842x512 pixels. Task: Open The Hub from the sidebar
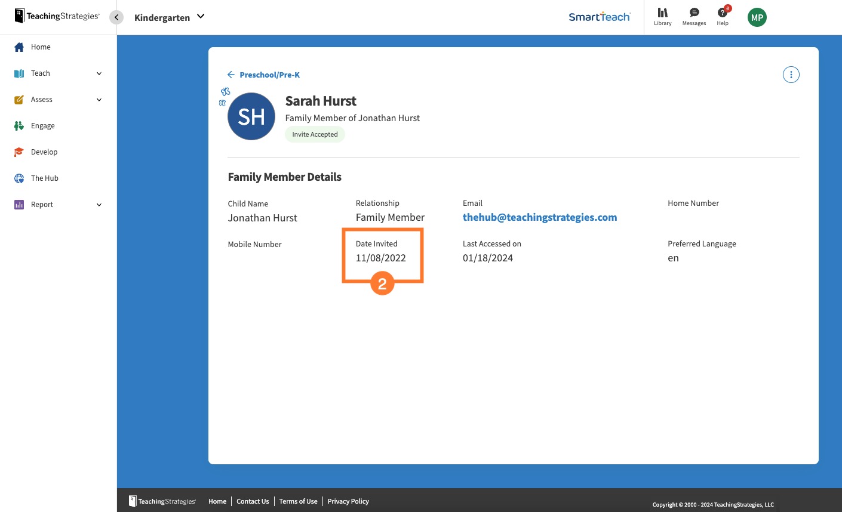(44, 178)
